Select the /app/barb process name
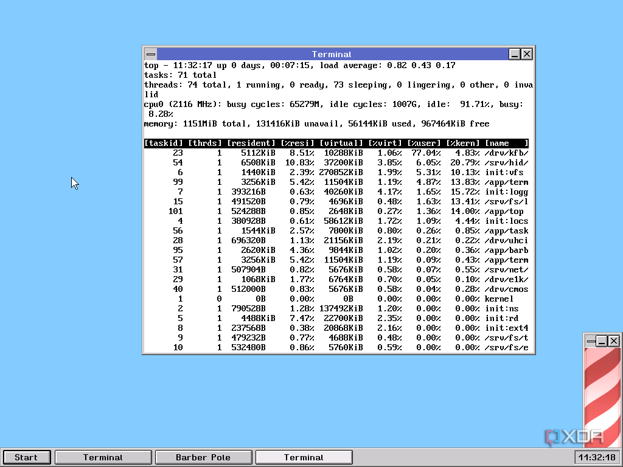The width and height of the screenshot is (623, 467). [507, 250]
